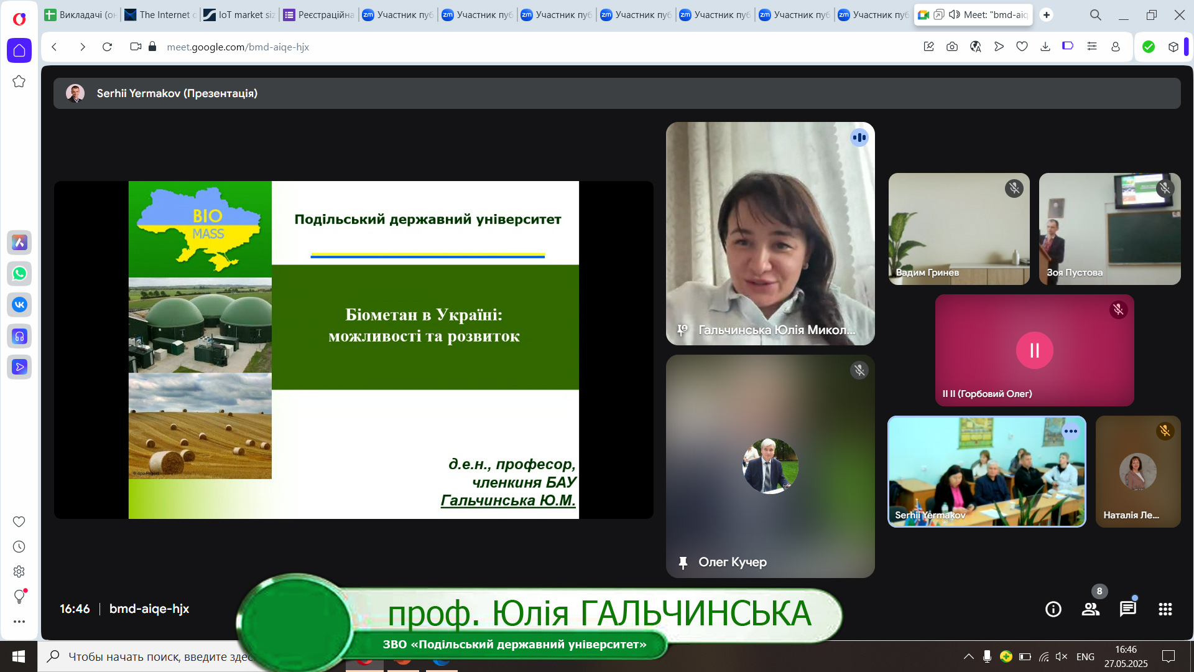Open the activities grid icon
1194x672 pixels.
click(x=1165, y=609)
